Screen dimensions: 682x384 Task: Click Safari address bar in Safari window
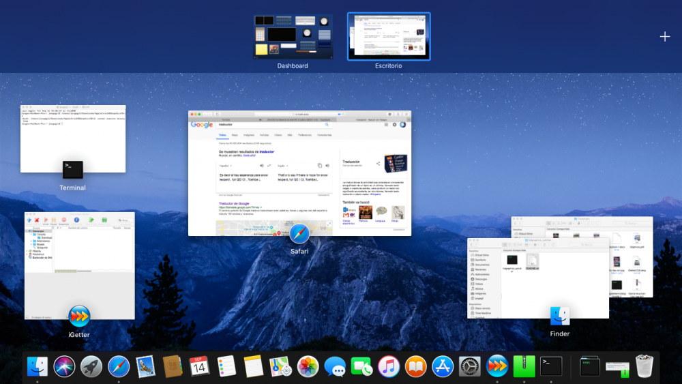pos(299,115)
